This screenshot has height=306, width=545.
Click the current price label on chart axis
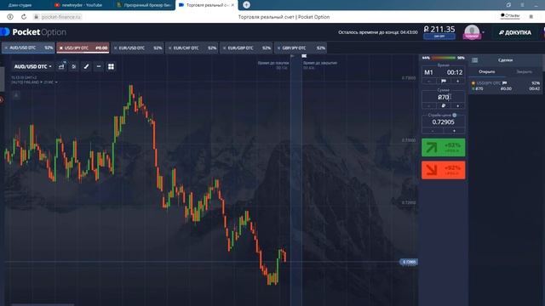pos(409,262)
